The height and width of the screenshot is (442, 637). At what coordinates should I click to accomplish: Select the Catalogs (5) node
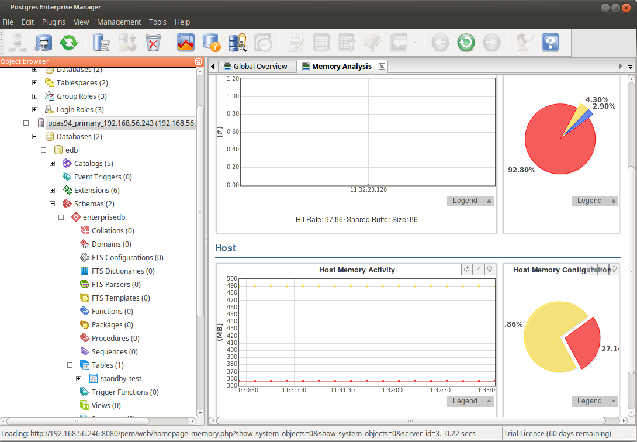tap(94, 163)
